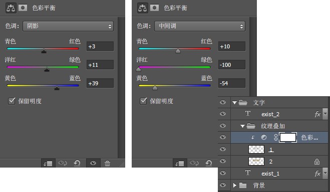Expand exist_2 layer effects arrow

coord(325,114)
